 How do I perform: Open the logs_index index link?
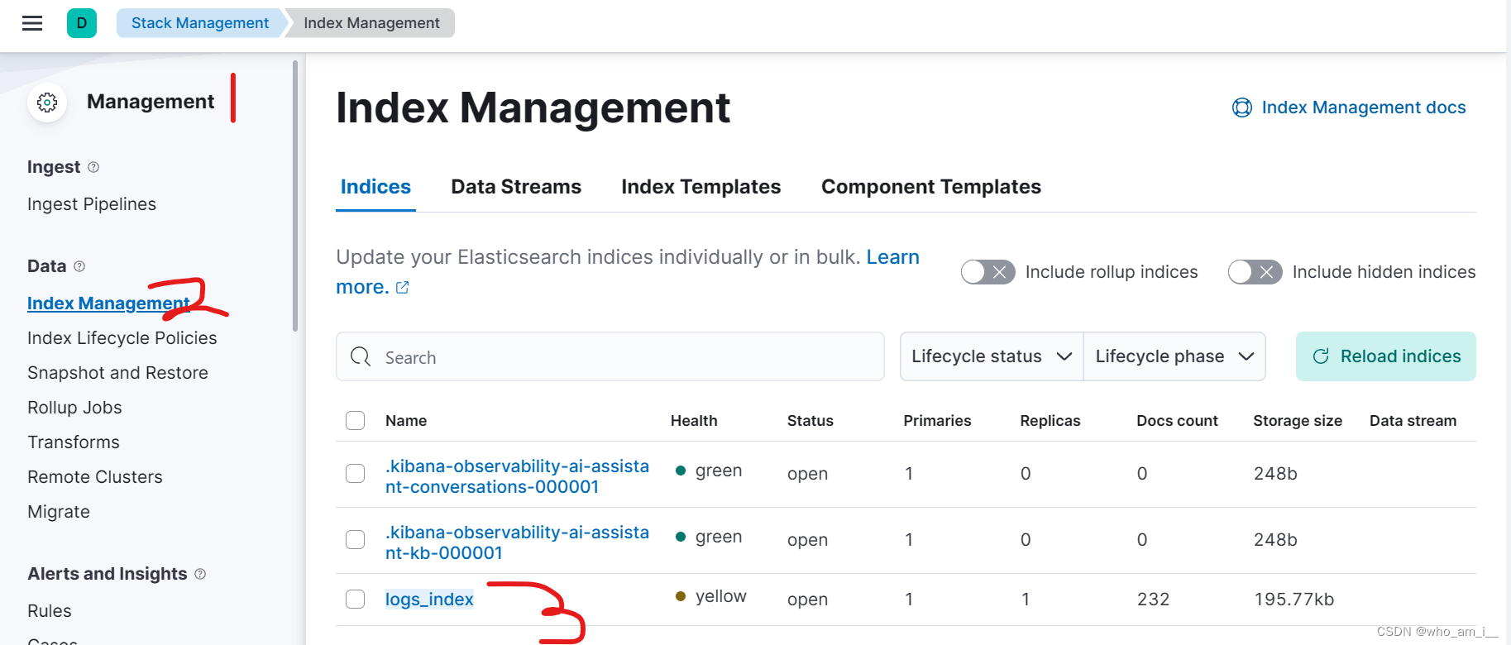429,600
